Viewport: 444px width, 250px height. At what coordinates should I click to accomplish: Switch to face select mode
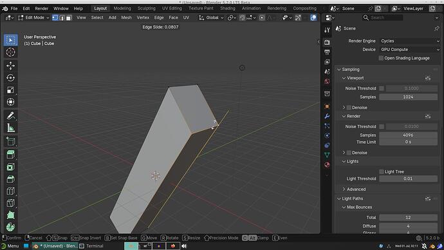(x=69, y=17)
